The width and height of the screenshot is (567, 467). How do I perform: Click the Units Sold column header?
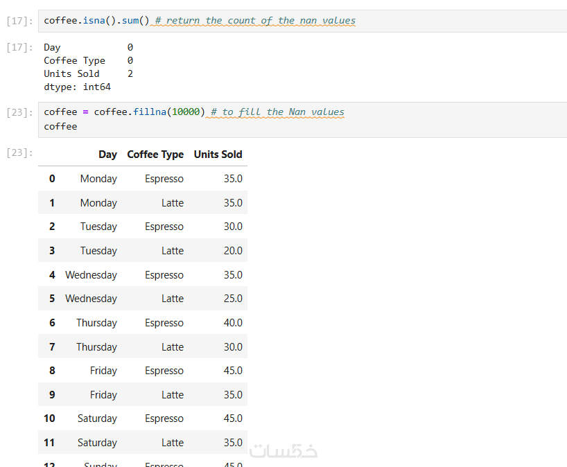point(218,155)
